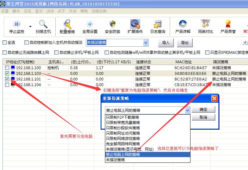Screen dimensions: 248x170
Task: Open 全局设置 gear icon
Action: pos(90,24)
